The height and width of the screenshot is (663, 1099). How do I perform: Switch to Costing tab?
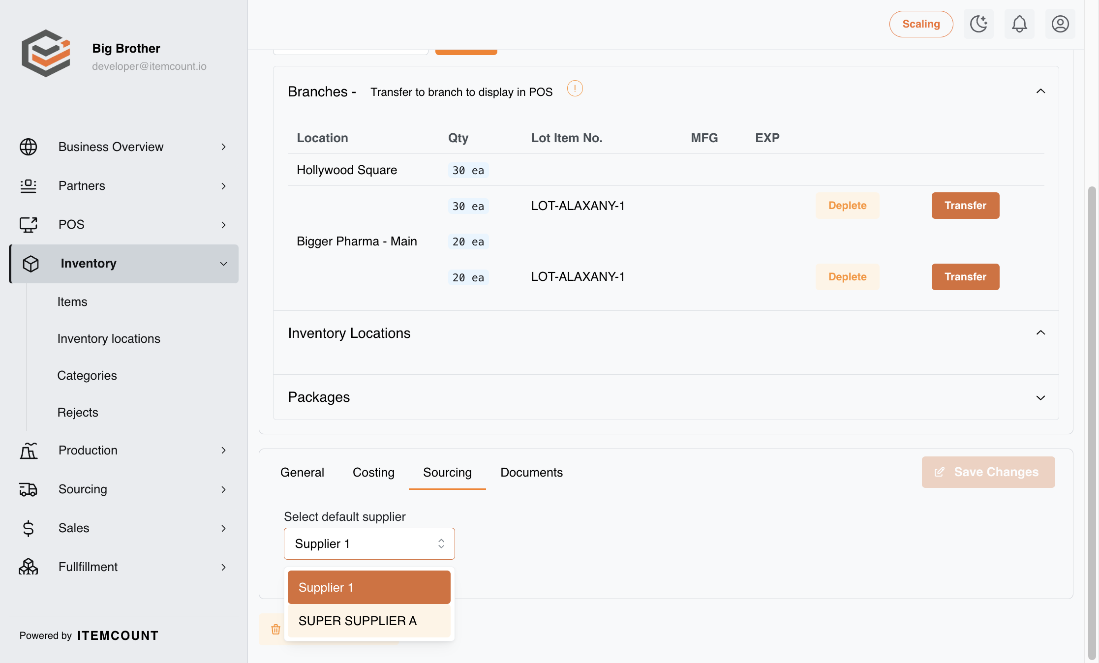(x=373, y=472)
